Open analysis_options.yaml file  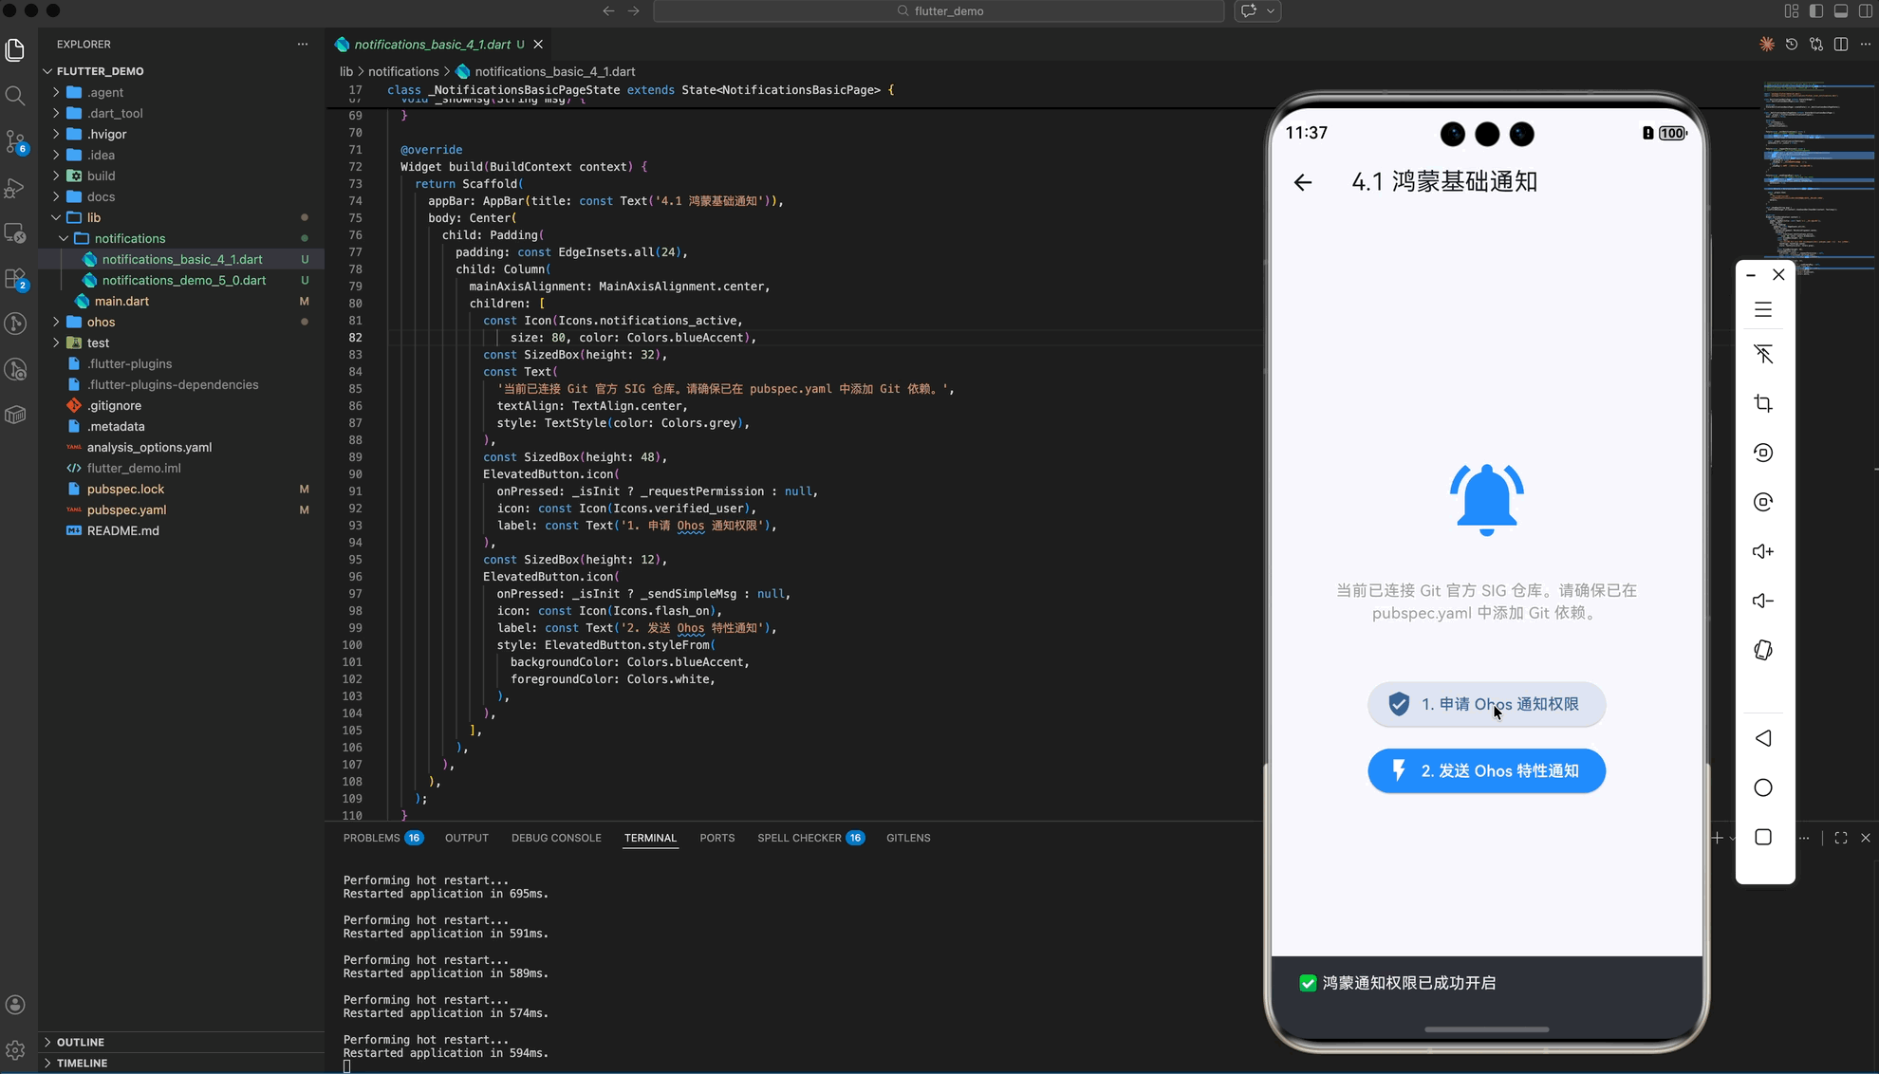(180, 447)
